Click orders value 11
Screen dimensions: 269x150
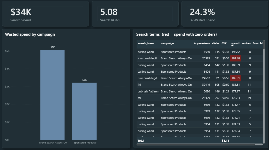point(249,91)
